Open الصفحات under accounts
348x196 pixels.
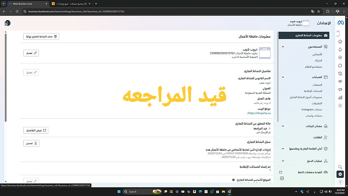pyautogui.click(x=317, y=85)
